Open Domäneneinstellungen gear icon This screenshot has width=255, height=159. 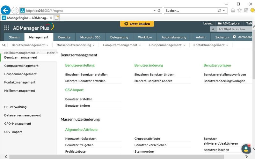(234, 37)
